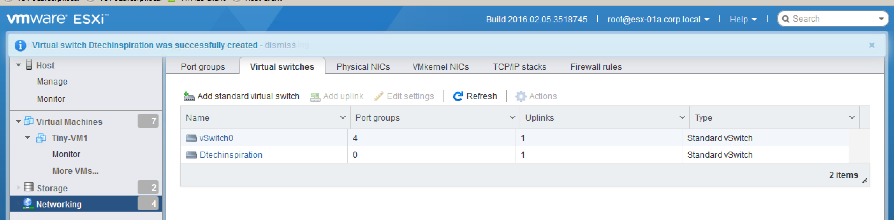Click the Storage icon in navigator
Image resolution: width=894 pixels, height=220 pixels.
pos(29,188)
